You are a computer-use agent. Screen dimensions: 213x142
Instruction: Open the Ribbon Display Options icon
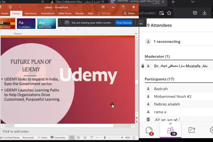tap(103, 7)
